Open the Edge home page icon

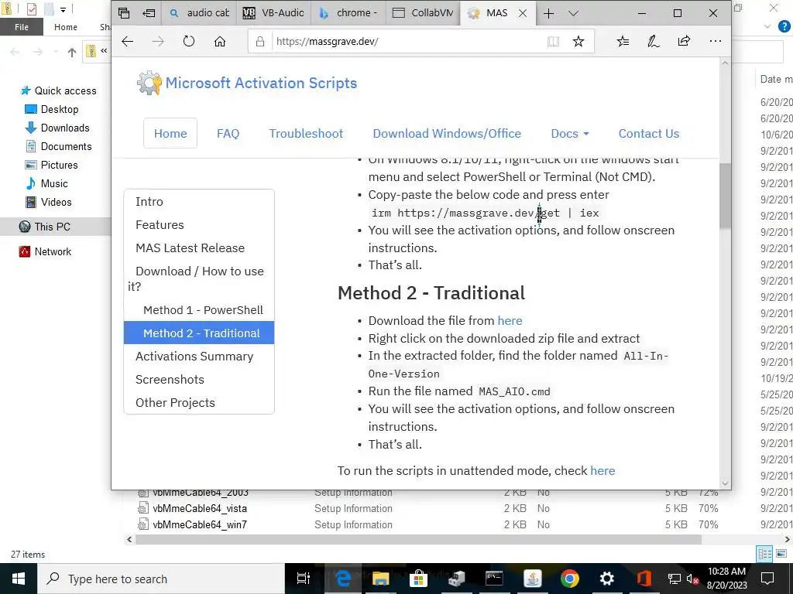point(219,42)
